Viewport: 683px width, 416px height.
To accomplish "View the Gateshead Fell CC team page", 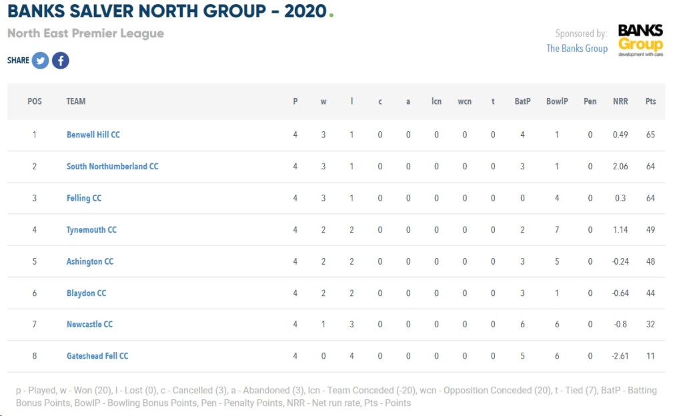I will pyautogui.click(x=97, y=356).
